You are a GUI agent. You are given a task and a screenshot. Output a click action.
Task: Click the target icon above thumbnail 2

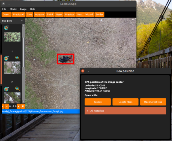coord(7,58)
